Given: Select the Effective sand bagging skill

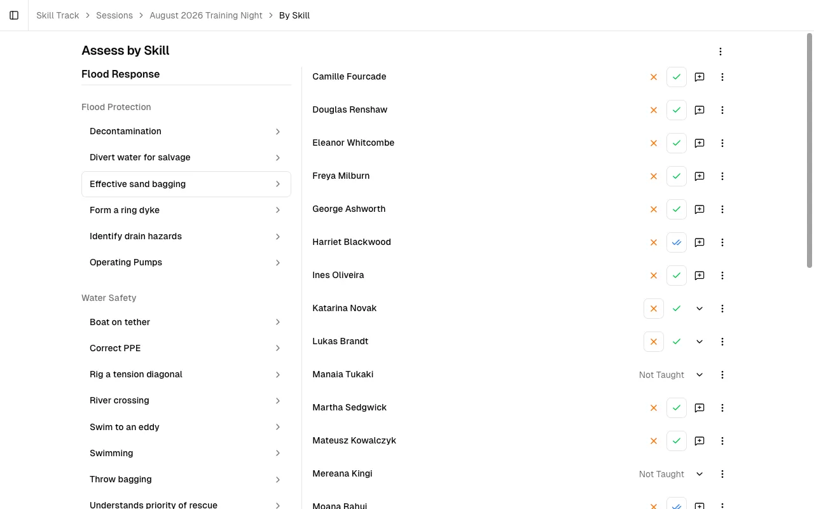Looking at the screenshot, I should (186, 184).
